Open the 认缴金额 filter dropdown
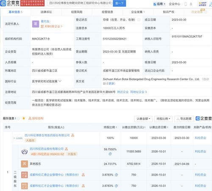This screenshot has width=212, height=191. 143,119
